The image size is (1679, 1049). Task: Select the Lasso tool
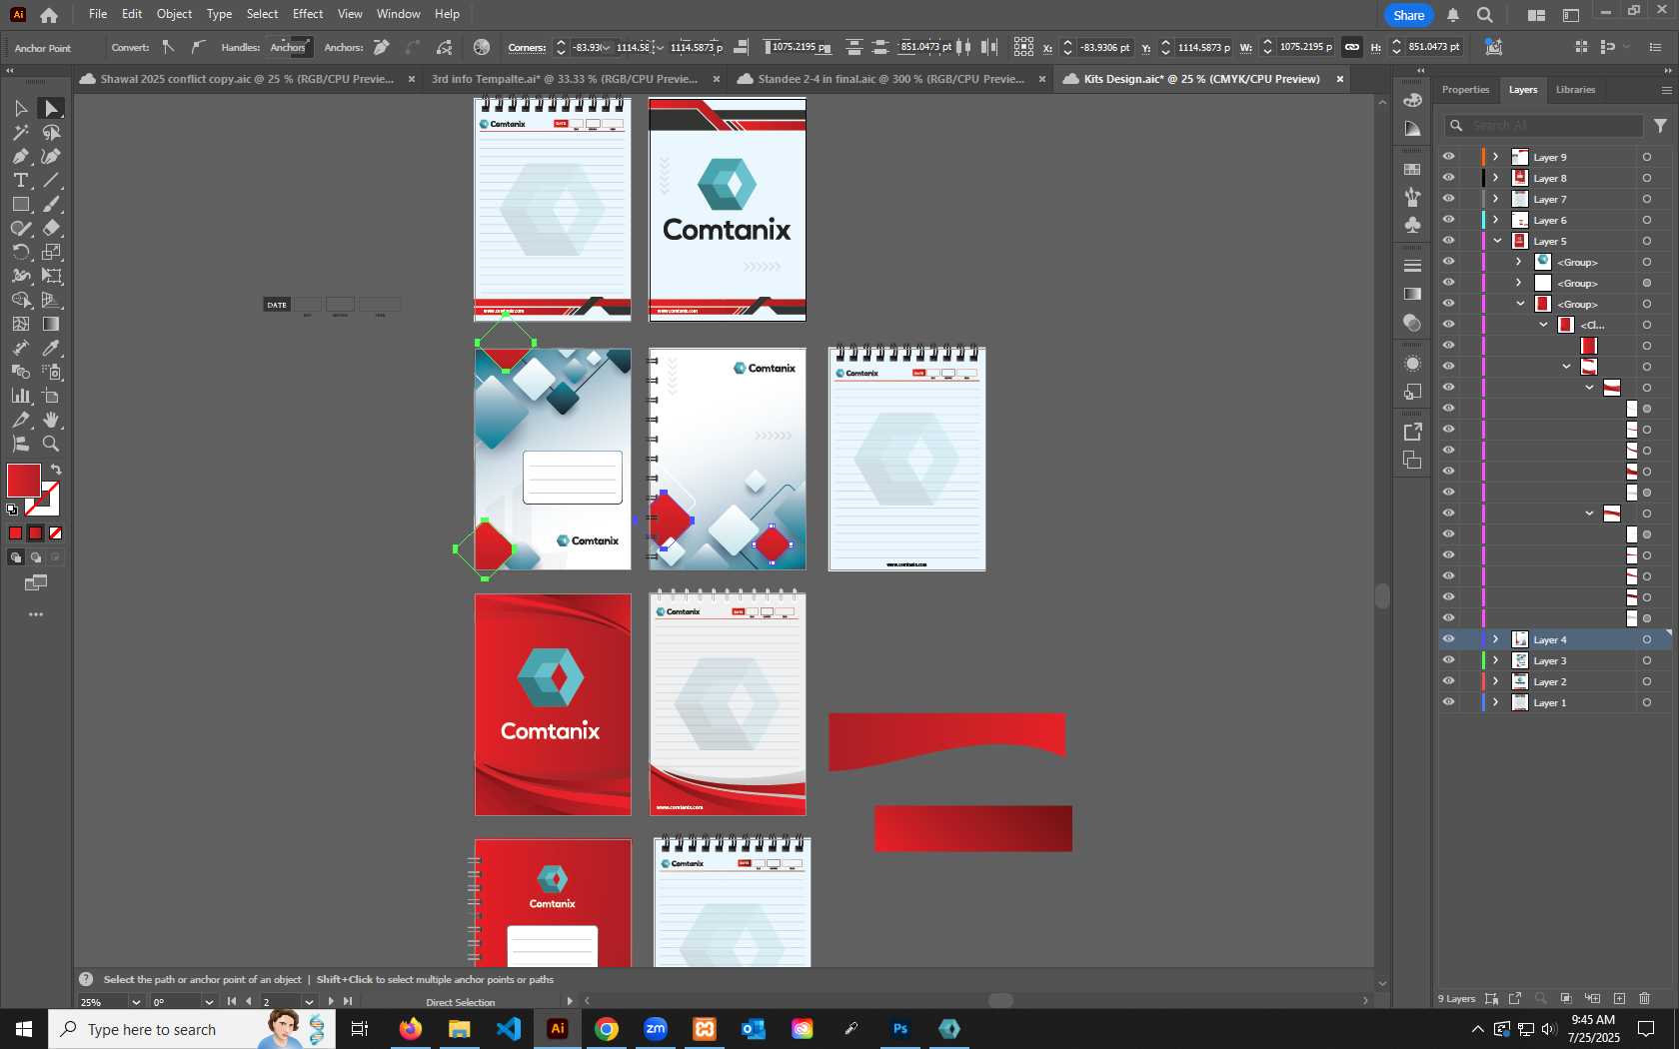coord(52,132)
